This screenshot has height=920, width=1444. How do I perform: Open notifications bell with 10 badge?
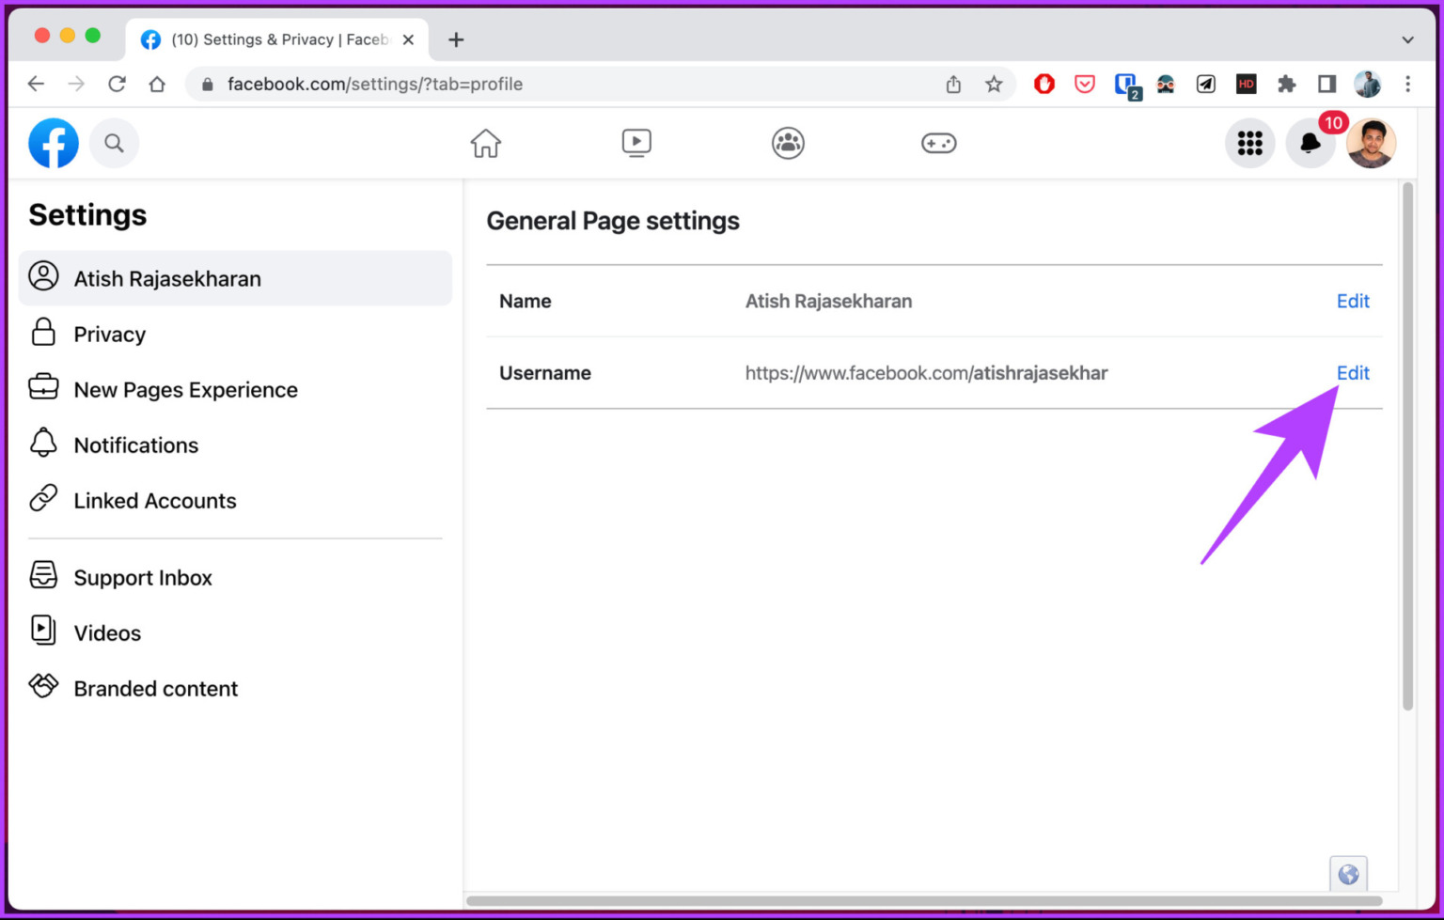click(x=1310, y=144)
